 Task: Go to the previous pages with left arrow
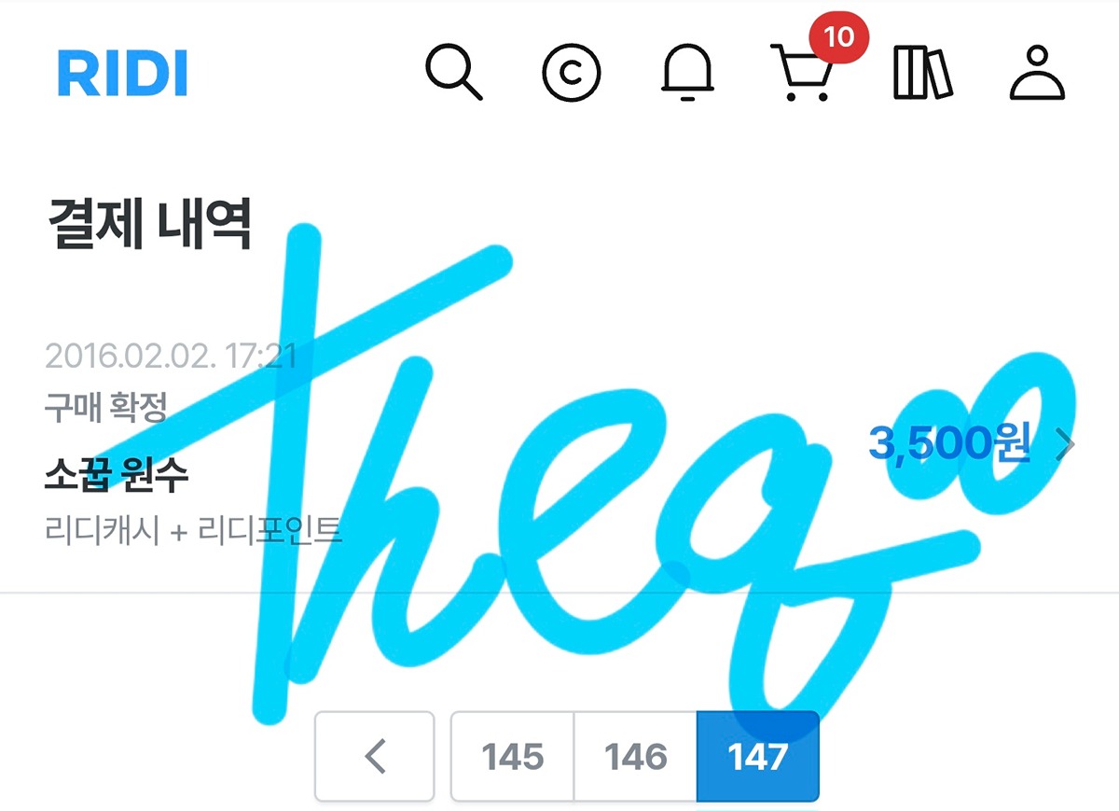pyautogui.click(x=375, y=756)
